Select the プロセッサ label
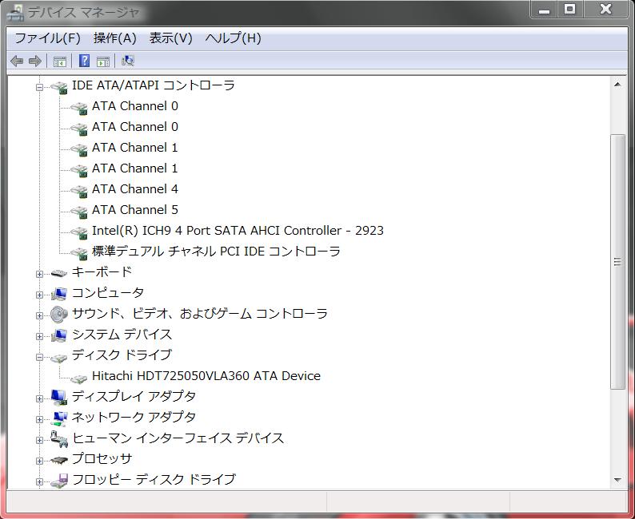 102,459
